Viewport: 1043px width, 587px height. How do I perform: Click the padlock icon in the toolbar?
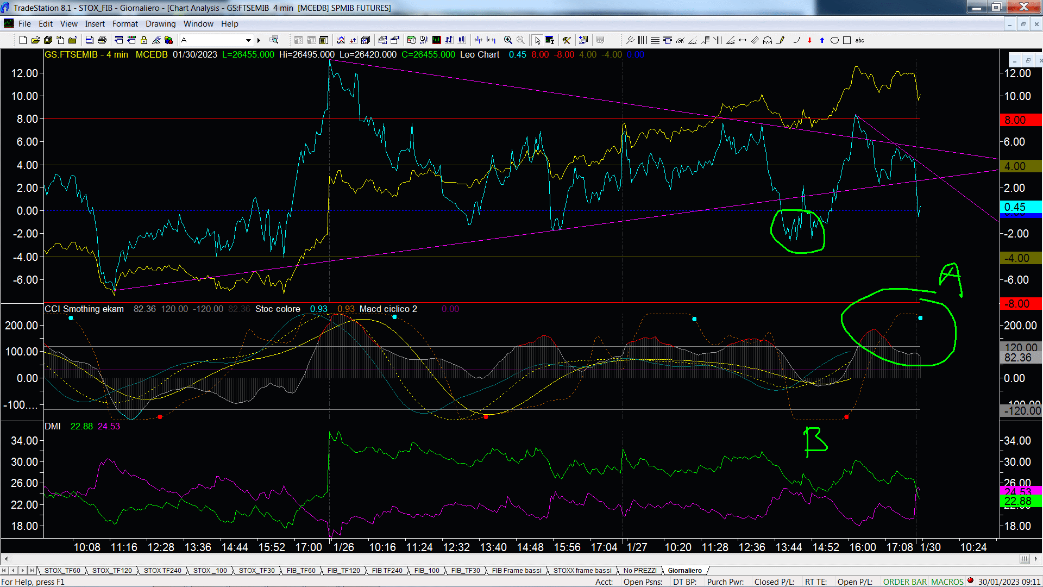[x=144, y=40]
